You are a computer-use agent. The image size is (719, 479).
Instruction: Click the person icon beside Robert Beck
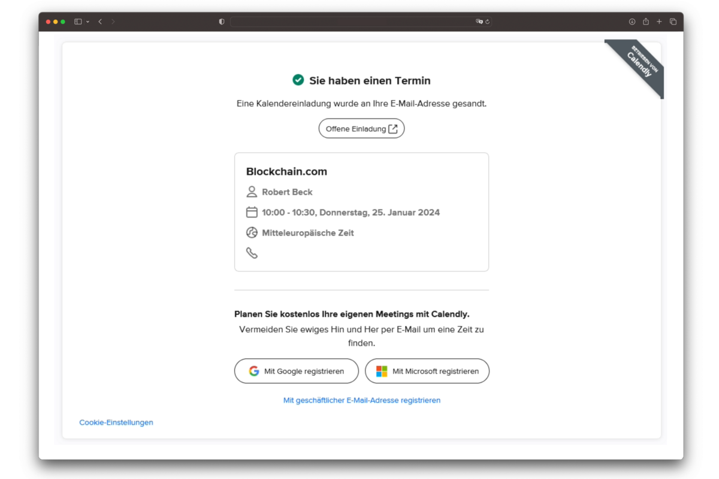(x=252, y=192)
